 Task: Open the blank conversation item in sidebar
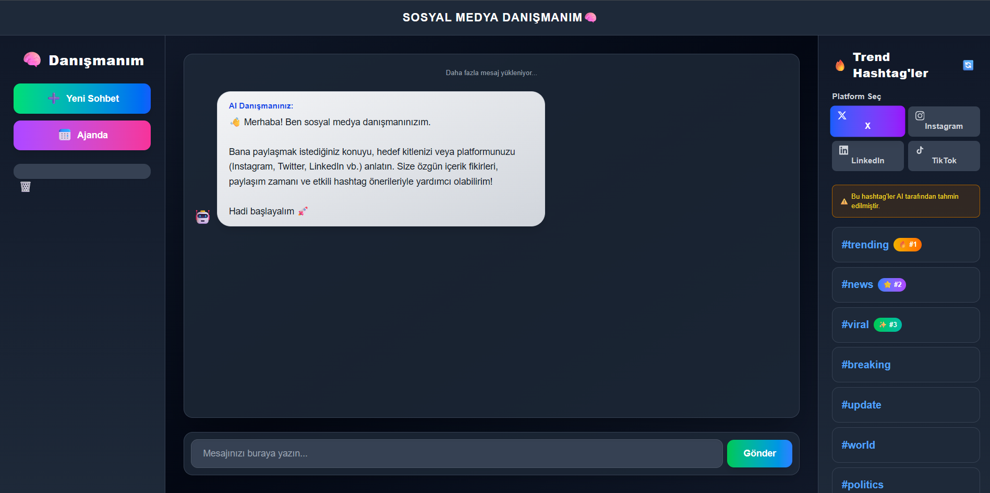[82, 171]
